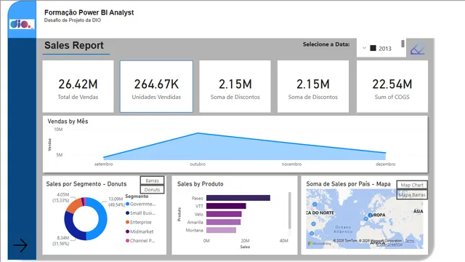Click the Enterprise legend color marker
The width and height of the screenshot is (465, 262).
click(x=128, y=222)
